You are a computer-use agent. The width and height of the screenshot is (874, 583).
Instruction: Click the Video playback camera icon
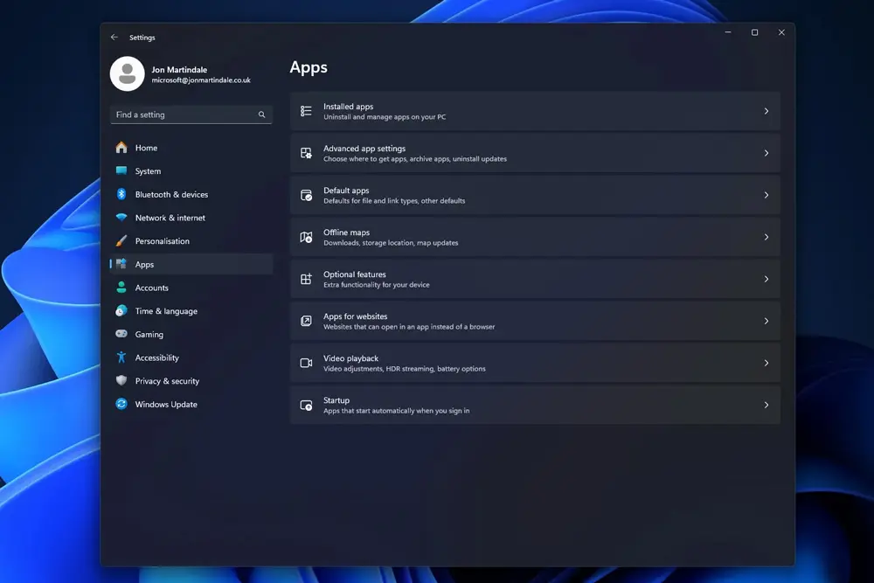point(306,363)
